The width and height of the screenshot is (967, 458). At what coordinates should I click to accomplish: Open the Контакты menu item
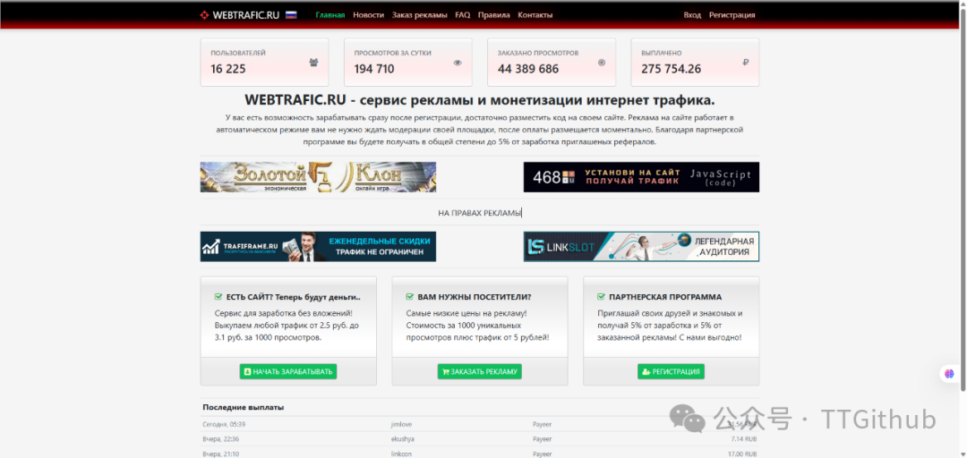(535, 15)
